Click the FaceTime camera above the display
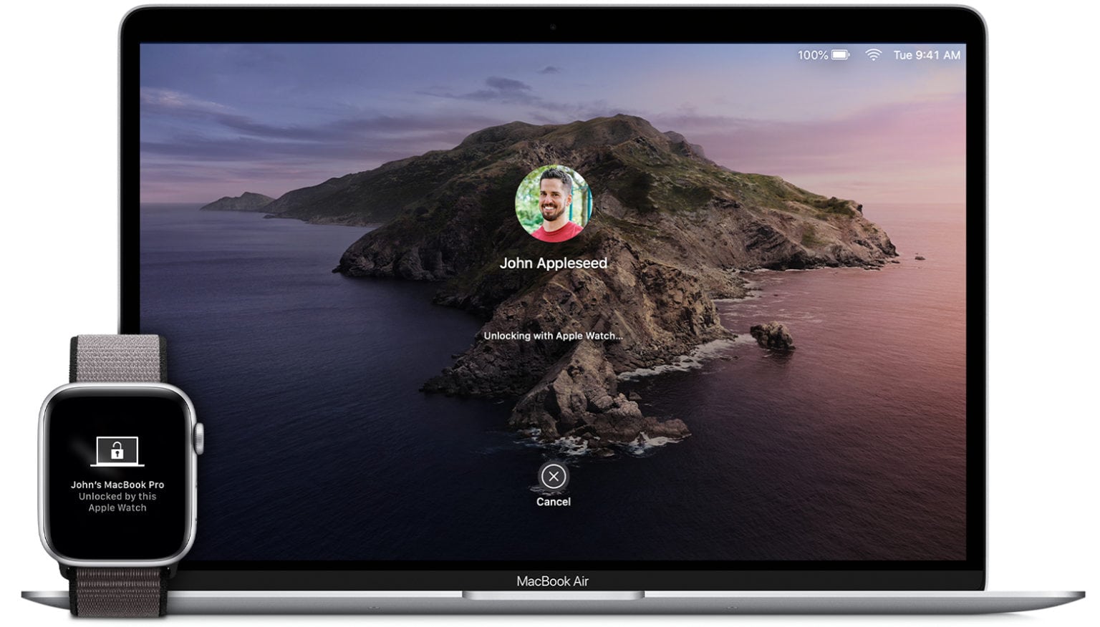This screenshot has height=627, width=1100. pyautogui.click(x=553, y=27)
